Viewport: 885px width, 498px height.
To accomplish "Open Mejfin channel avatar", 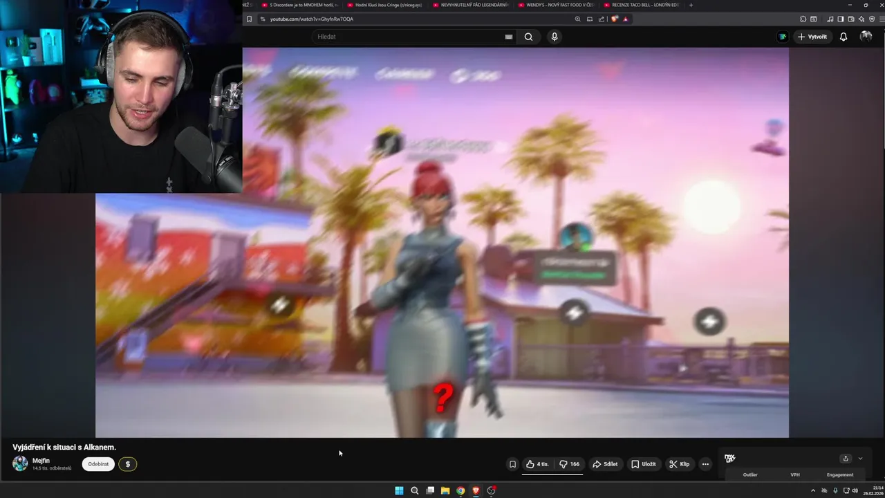I will (x=21, y=463).
